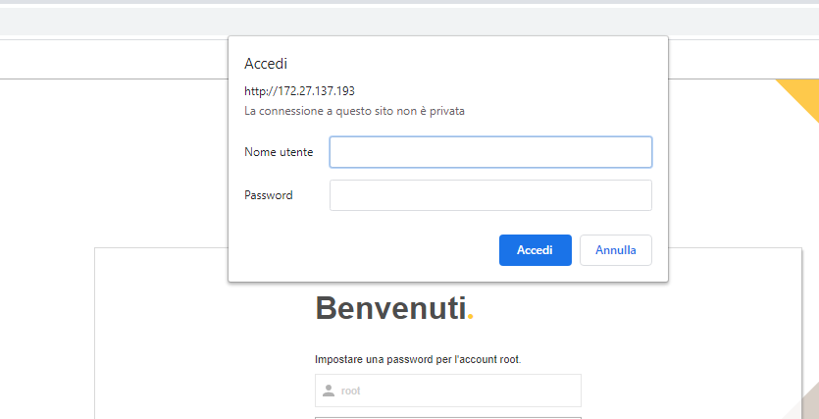Click the Accedi dialog title
Screen dimensions: 819x419
[266, 64]
